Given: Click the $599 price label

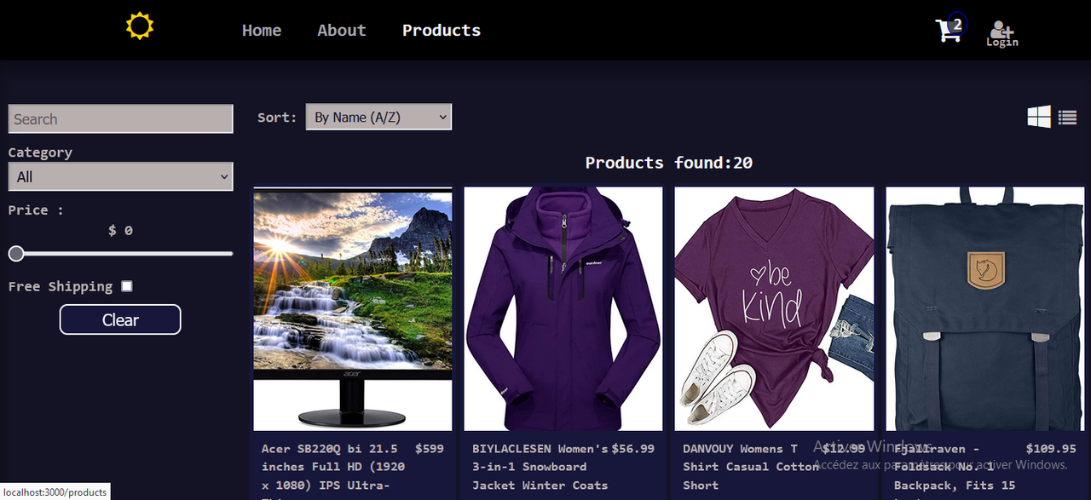Looking at the screenshot, I should pos(430,449).
